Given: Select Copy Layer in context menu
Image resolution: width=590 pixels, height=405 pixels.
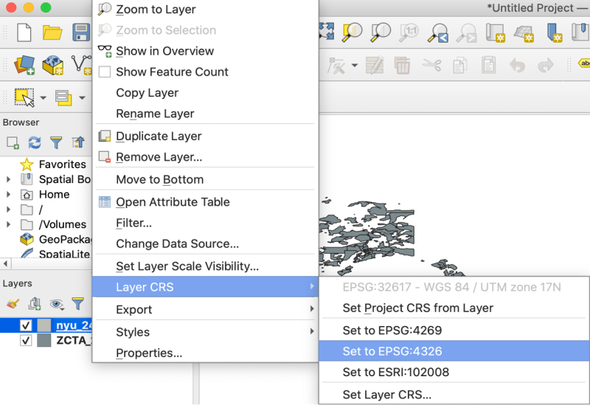Looking at the screenshot, I should [x=206, y=93].
